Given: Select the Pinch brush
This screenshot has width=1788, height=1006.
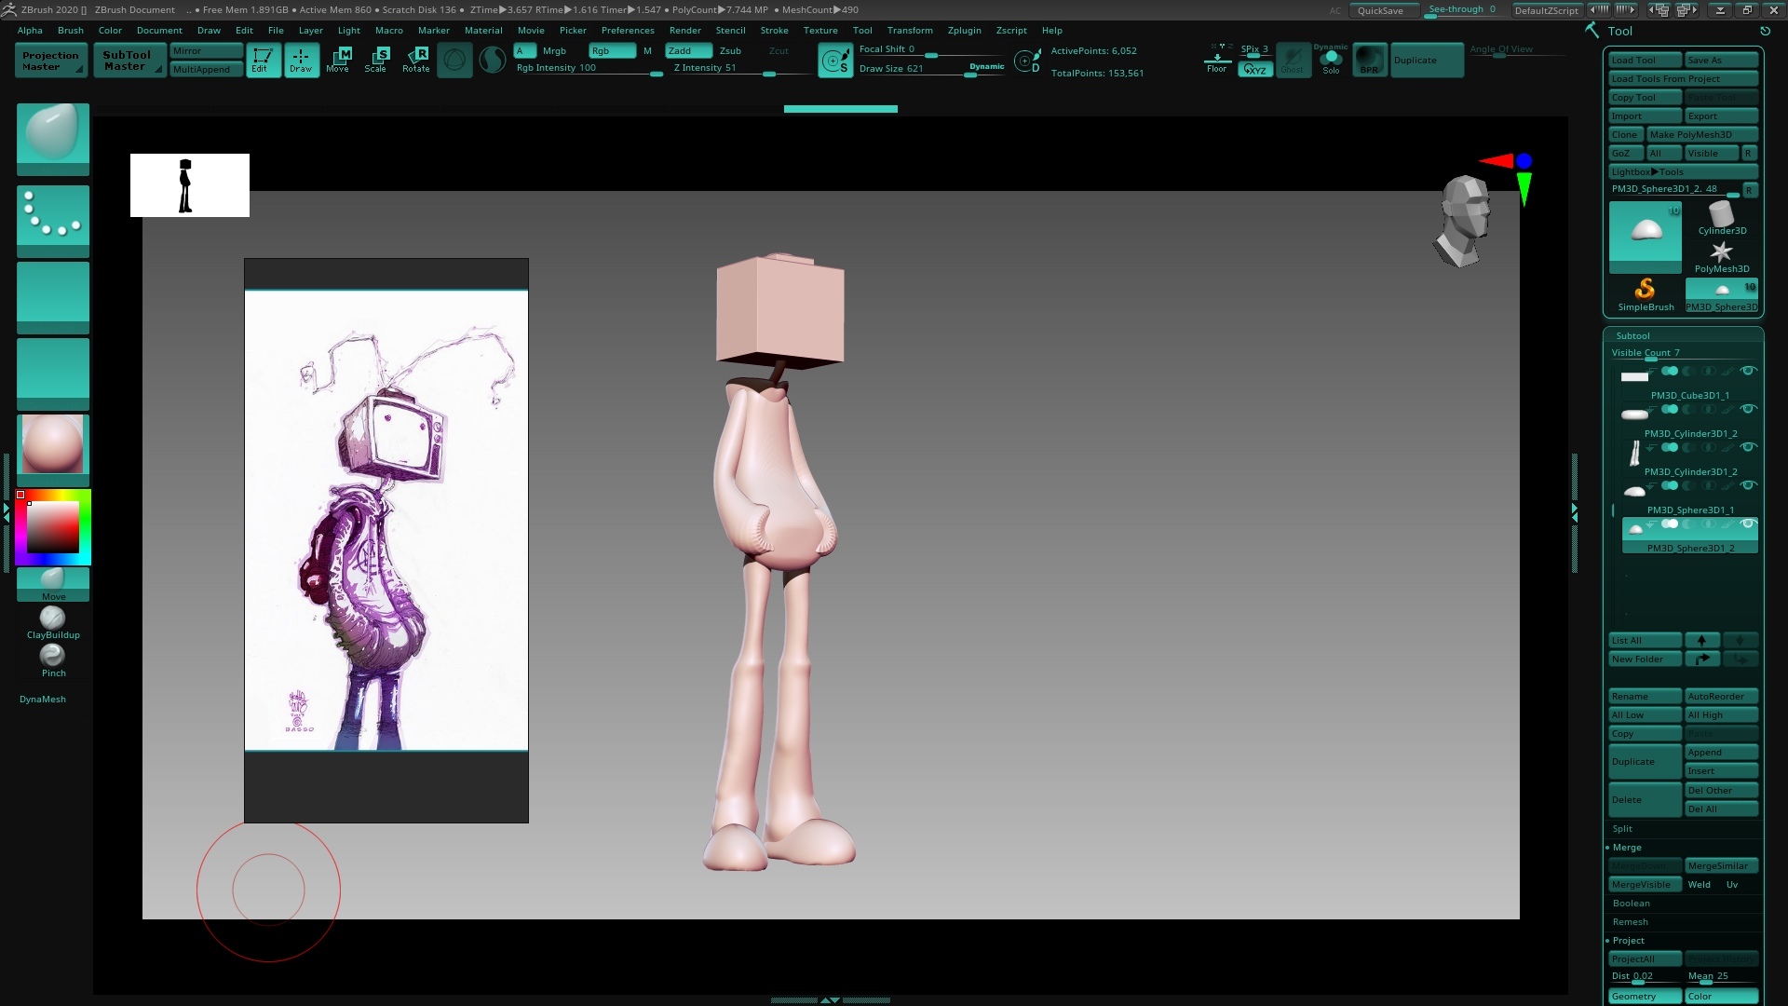Looking at the screenshot, I should coord(53,661).
